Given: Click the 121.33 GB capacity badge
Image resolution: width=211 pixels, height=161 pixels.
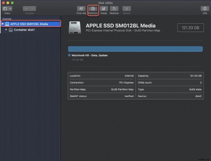Looking at the screenshot, I should click(x=190, y=28).
